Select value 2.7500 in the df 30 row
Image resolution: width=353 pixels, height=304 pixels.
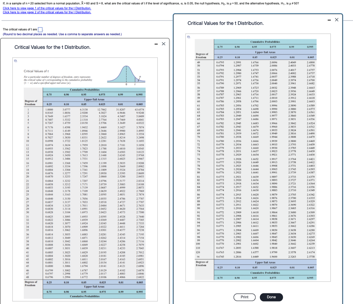pos(140,212)
